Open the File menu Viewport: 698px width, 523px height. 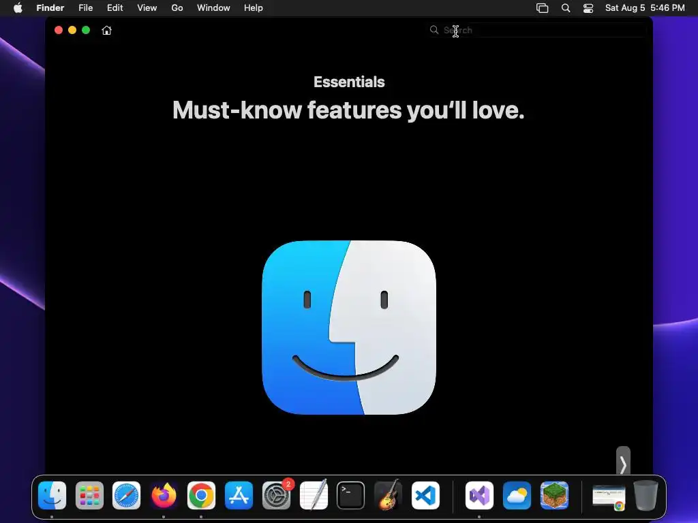[x=85, y=7]
